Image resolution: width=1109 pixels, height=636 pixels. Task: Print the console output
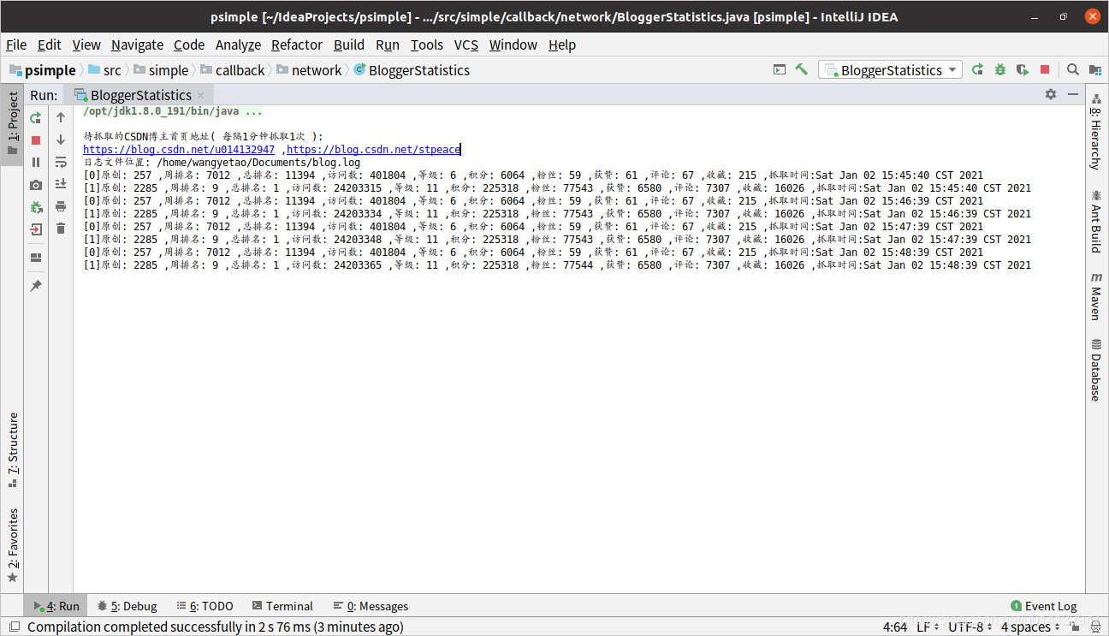[61, 206]
